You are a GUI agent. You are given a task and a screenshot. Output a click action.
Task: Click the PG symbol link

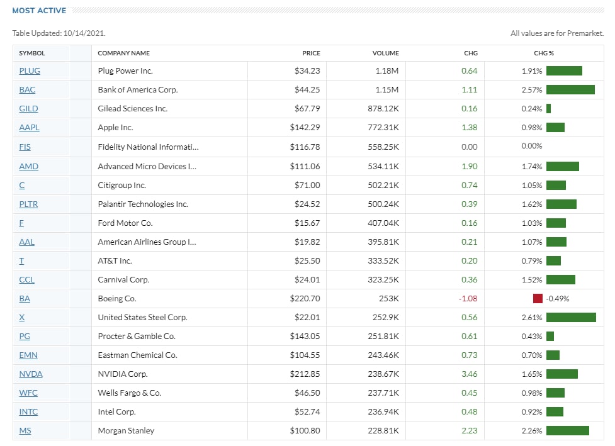25,337
